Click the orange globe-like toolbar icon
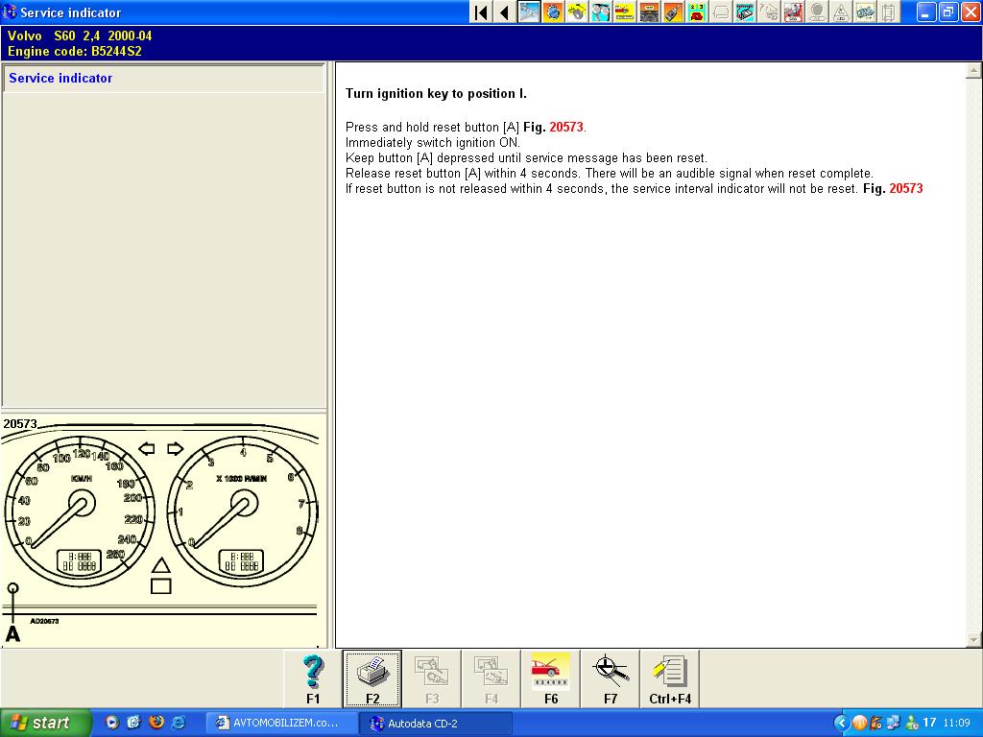 553,12
